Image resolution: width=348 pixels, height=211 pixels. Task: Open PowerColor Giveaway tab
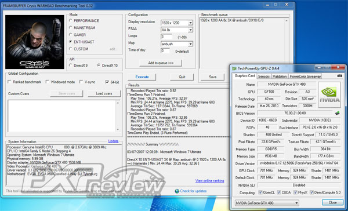click(x=305, y=77)
